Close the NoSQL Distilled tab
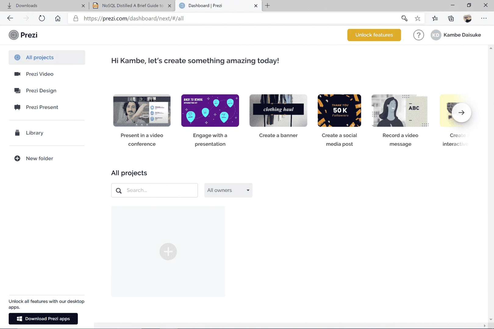 click(170, 5)
